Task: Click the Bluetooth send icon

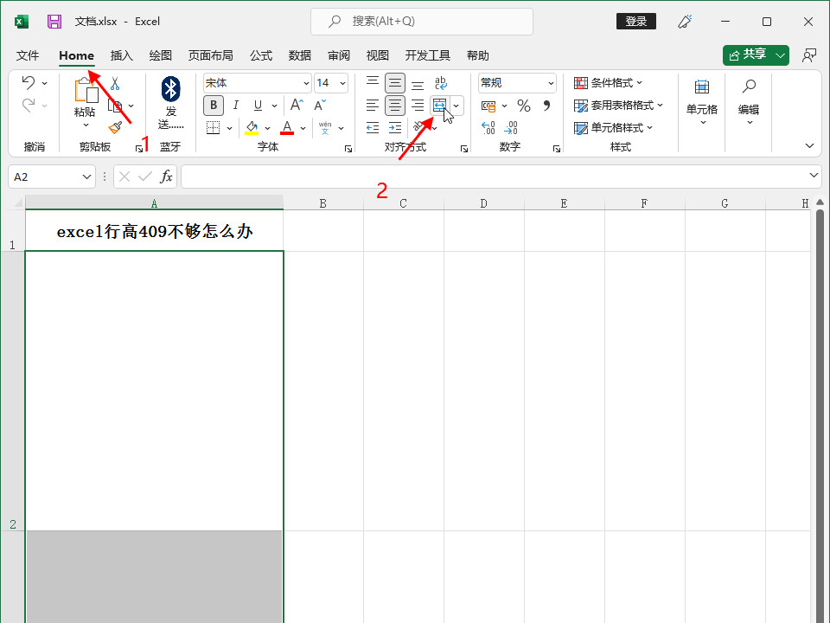Action: pos(170,87)
